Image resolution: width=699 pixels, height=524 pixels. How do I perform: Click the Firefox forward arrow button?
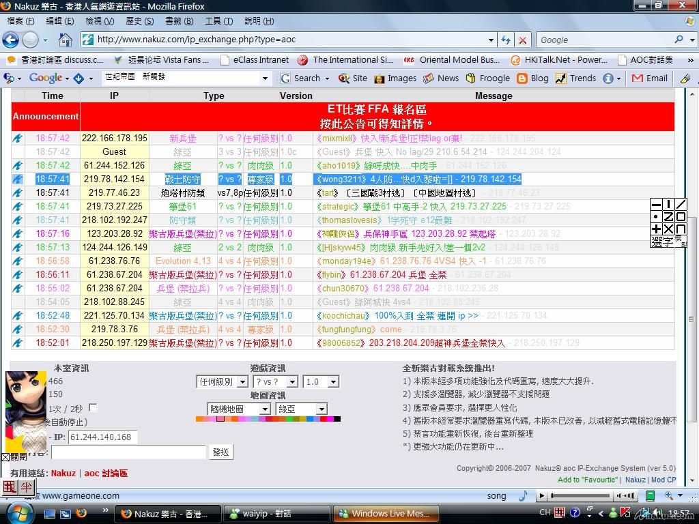point(30,40)
